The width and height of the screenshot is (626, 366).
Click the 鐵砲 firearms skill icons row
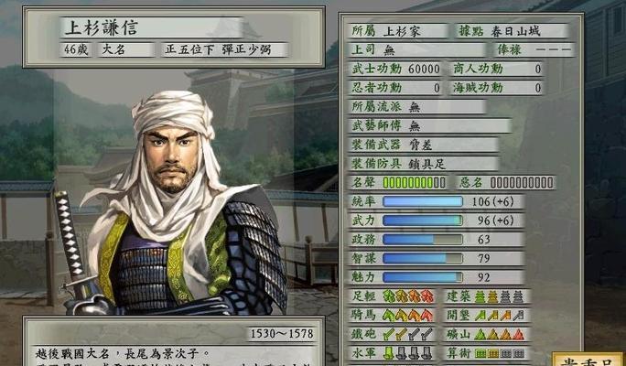(x=408, y=334)
